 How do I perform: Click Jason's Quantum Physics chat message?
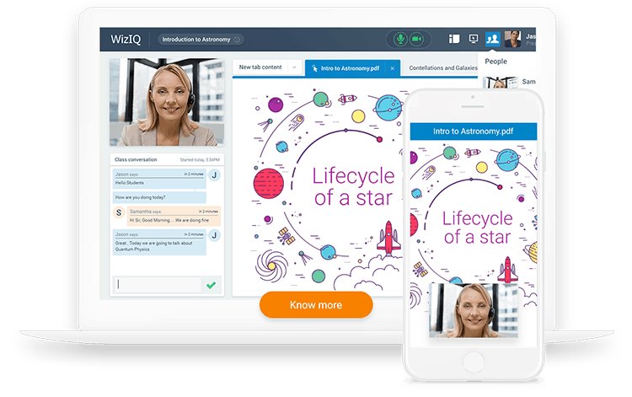tap(159, 242)
